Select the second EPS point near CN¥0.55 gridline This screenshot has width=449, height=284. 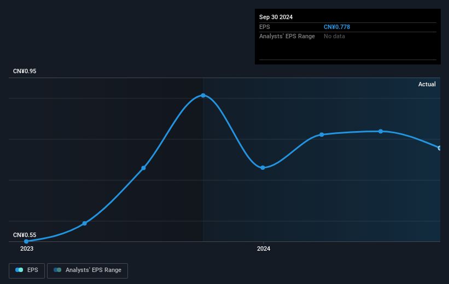[x=84, y=223]
